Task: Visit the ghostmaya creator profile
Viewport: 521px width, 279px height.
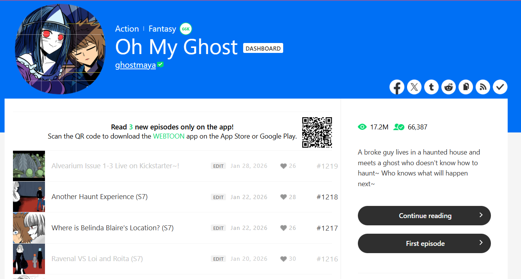Action: pyautogui.click(x=135, y=65)
